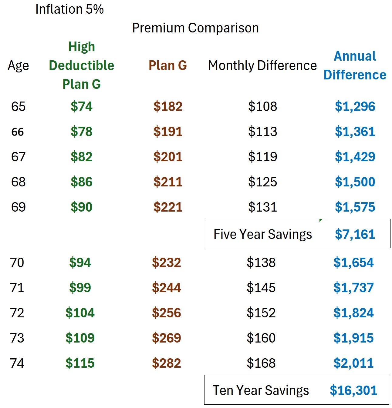Select the $1,575 annual difference cell

(355, 207)
